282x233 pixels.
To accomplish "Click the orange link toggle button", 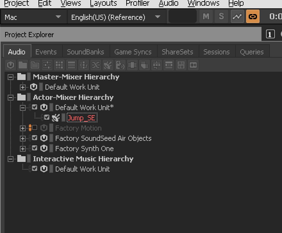I will [x=253, y=17].
